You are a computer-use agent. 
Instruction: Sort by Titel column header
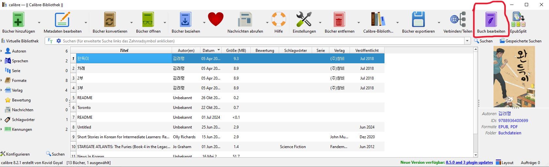[124, 50]
